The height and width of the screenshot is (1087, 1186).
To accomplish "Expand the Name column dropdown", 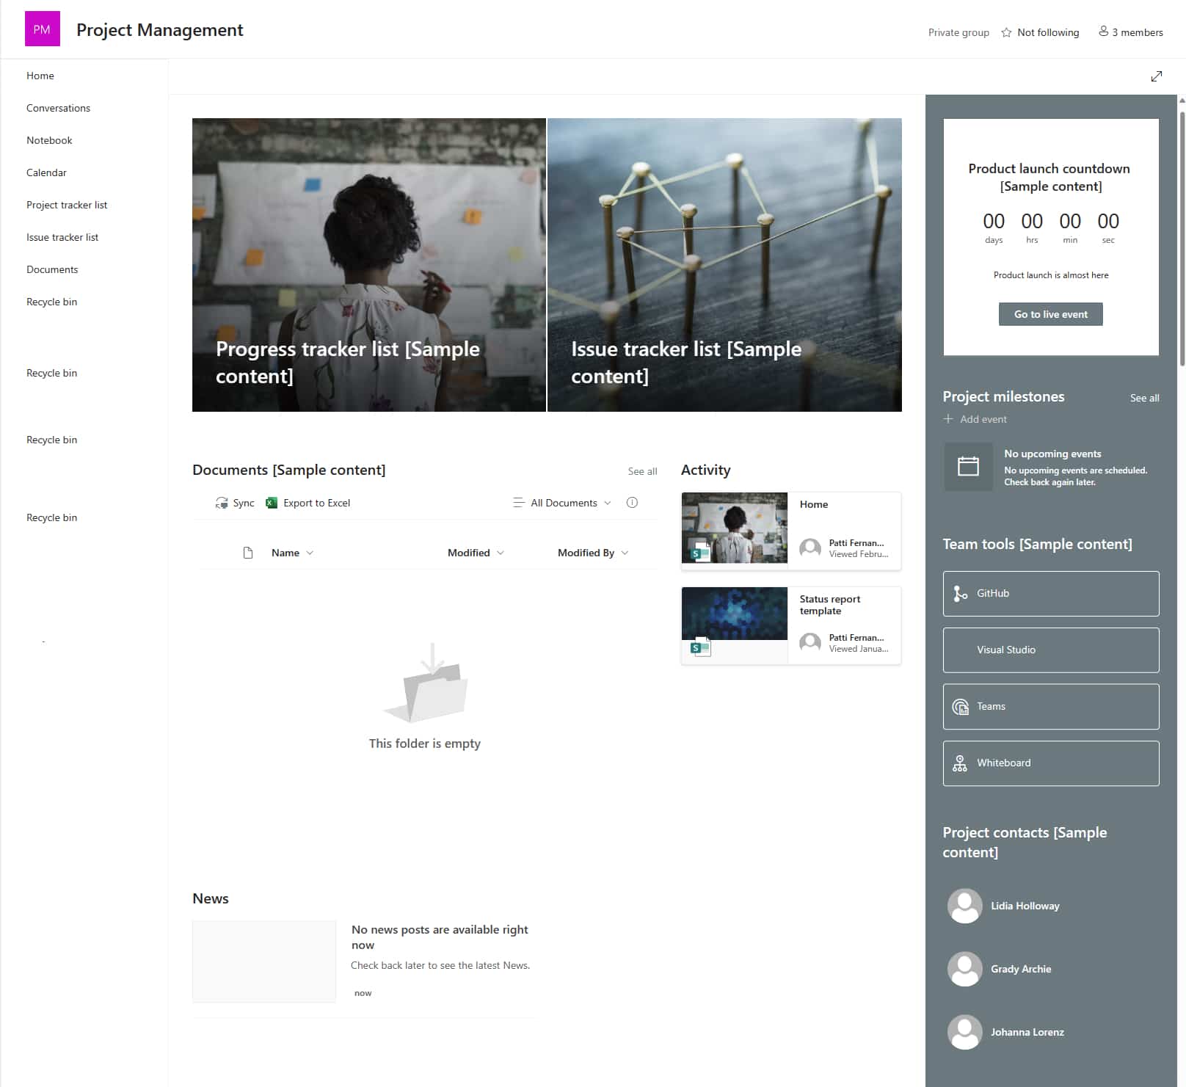I will click(310, 553).
